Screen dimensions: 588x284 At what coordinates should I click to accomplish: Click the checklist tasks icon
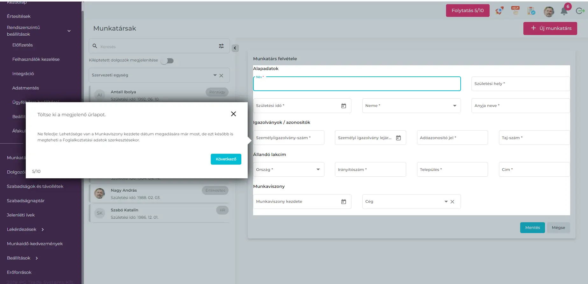(x=531, y=11)
